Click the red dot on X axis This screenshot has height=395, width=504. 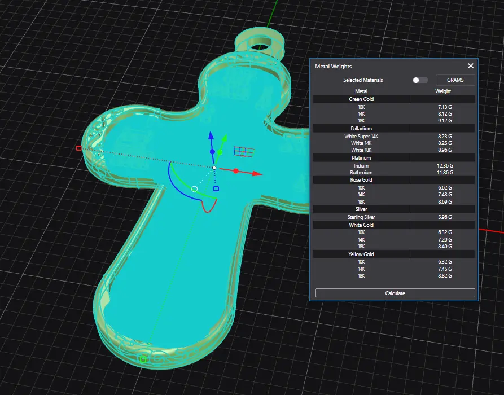[236, 170]
